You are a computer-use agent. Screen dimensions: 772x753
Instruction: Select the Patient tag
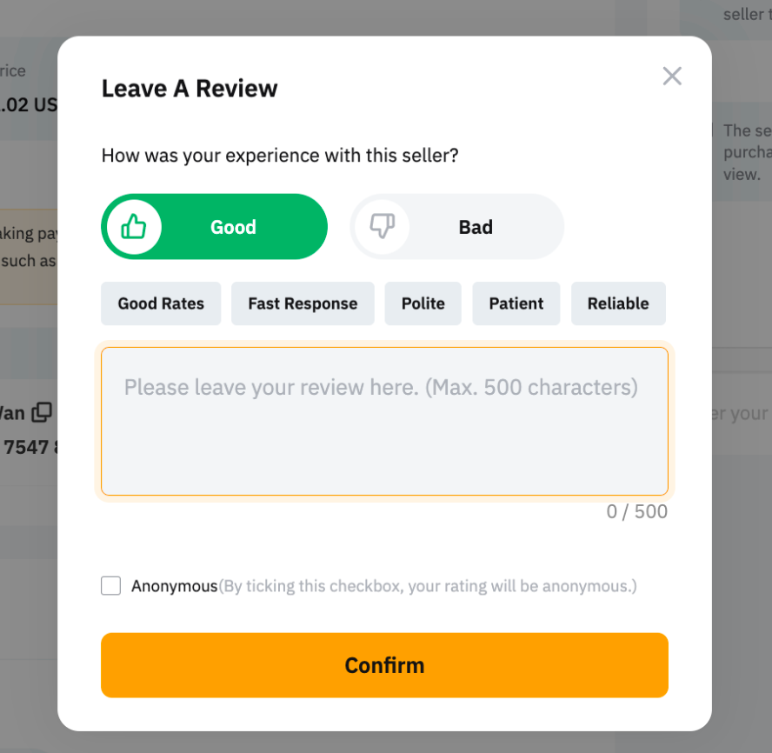pos(516,303)
